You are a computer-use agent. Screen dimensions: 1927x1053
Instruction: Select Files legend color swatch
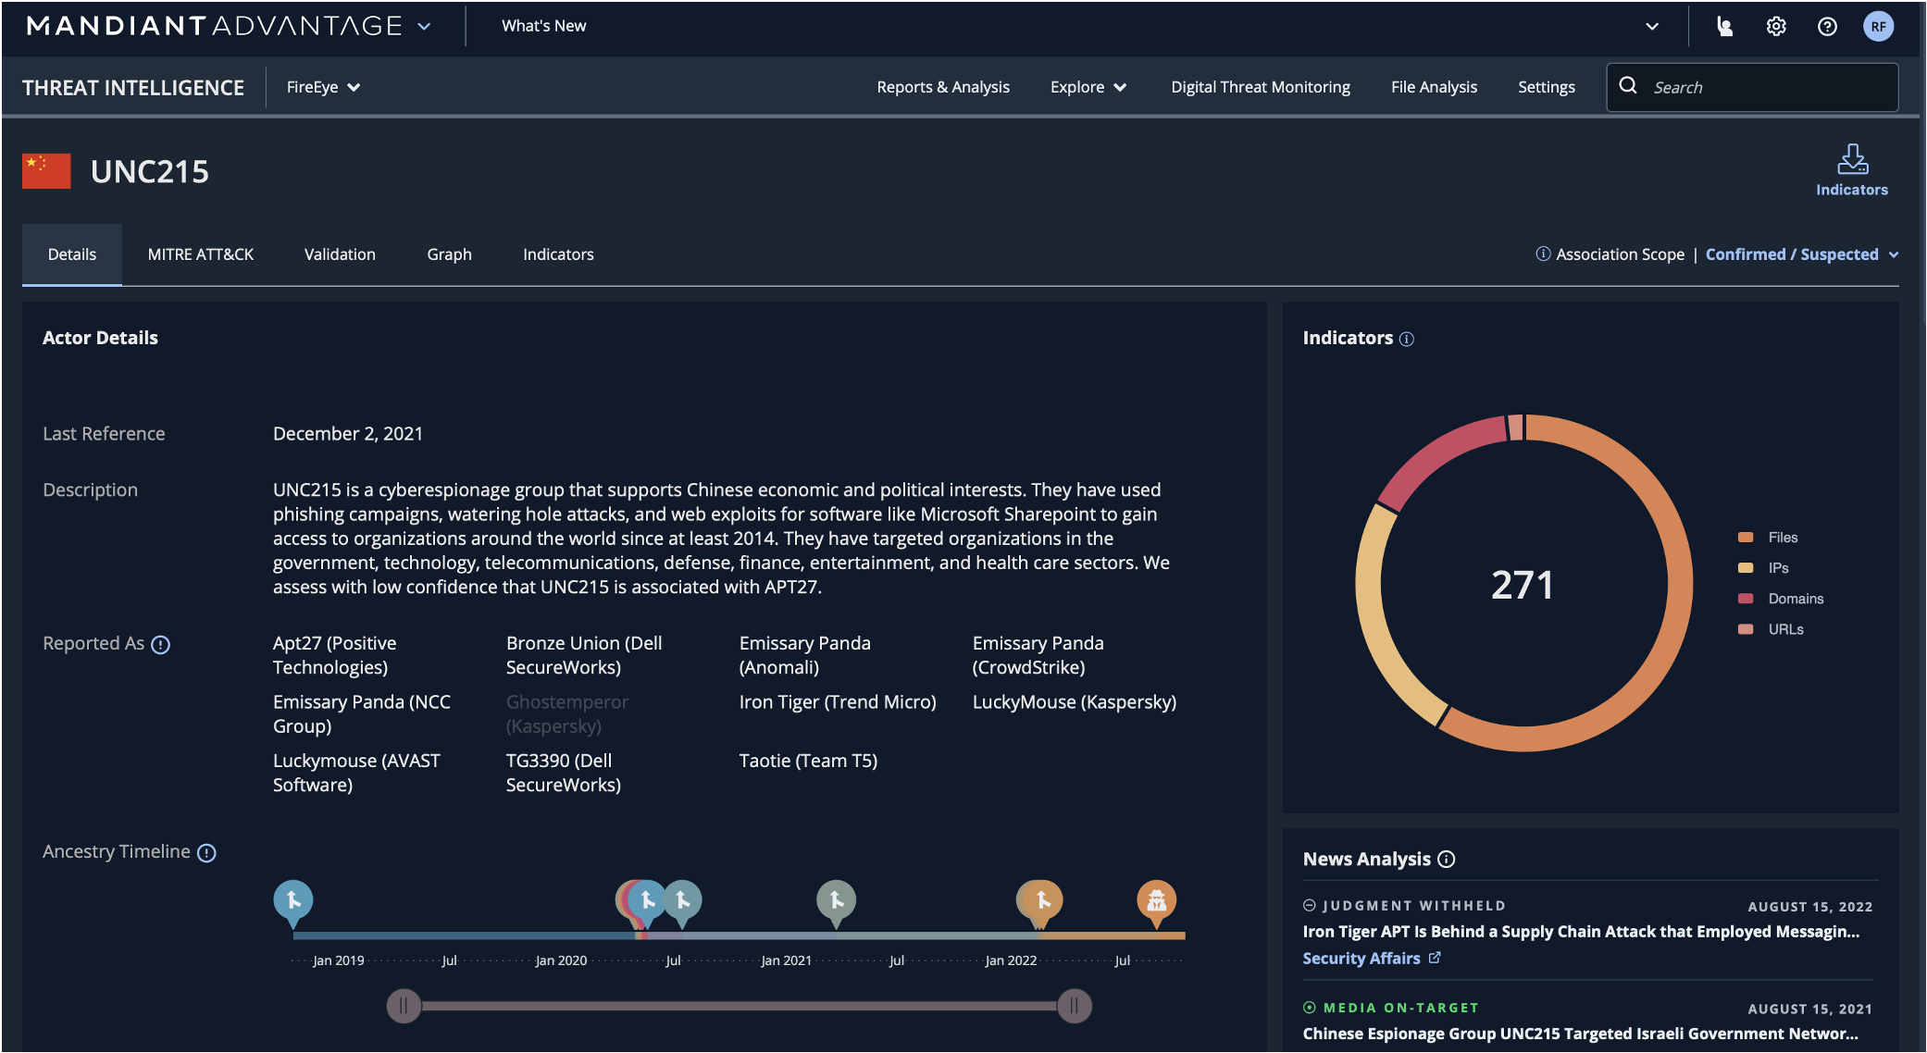1746,538
